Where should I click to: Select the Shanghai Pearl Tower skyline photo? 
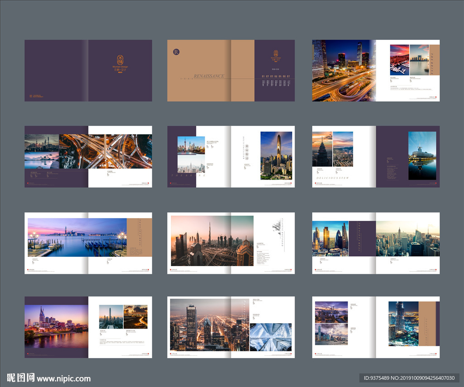tap(191, 145)
